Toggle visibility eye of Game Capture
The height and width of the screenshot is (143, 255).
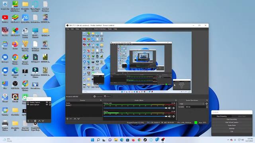click(47, 105)
